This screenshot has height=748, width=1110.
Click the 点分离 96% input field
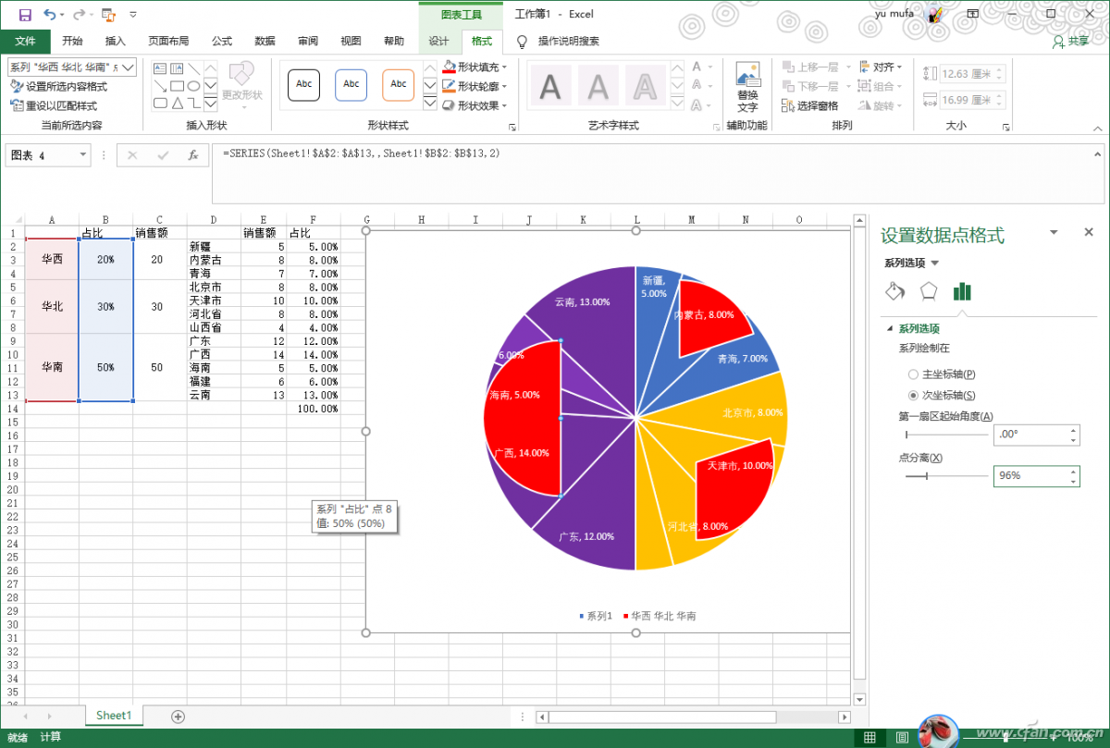pyautogui.click(x=1030, y=476)
